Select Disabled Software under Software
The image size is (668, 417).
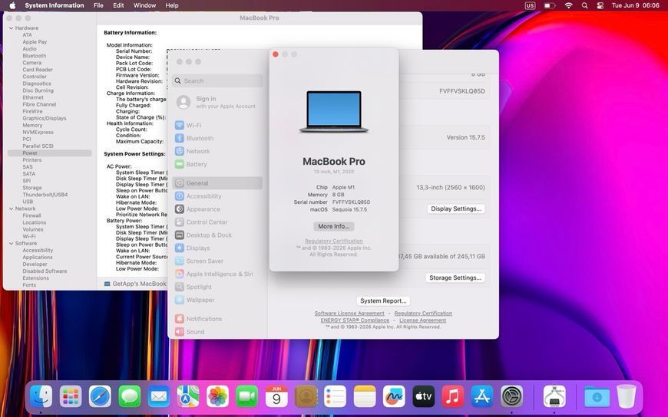[x=45, y=271]
